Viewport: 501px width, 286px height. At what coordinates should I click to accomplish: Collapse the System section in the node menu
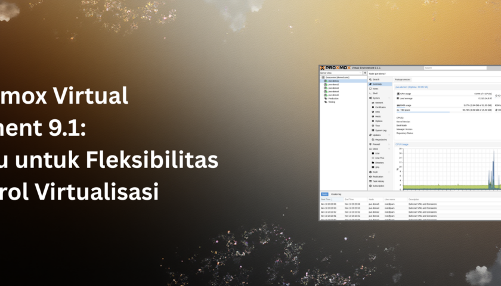tap(389, 98)
